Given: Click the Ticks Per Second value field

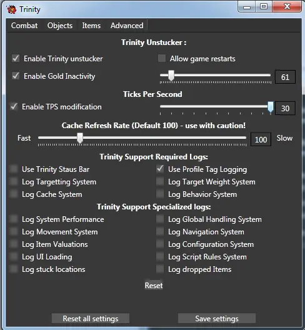Looking at the screenshot, I should click(285, 108).
